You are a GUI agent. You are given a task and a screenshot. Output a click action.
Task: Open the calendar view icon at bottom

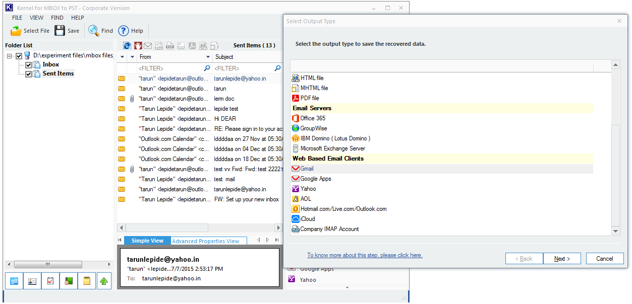[x=14, y=281]
